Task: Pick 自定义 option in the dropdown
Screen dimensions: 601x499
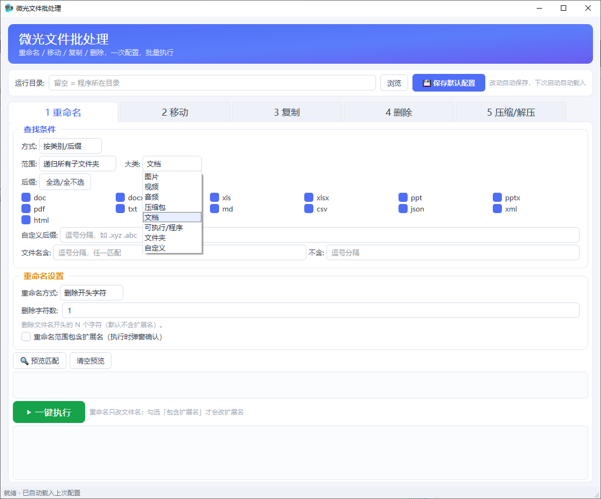Action: (172, 248)
